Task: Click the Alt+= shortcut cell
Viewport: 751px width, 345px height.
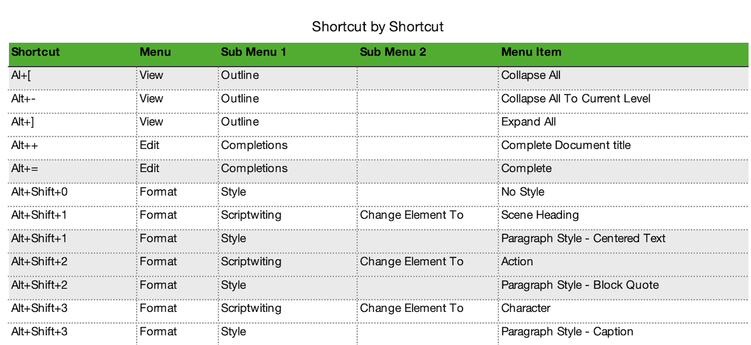Action: point(73,169)
